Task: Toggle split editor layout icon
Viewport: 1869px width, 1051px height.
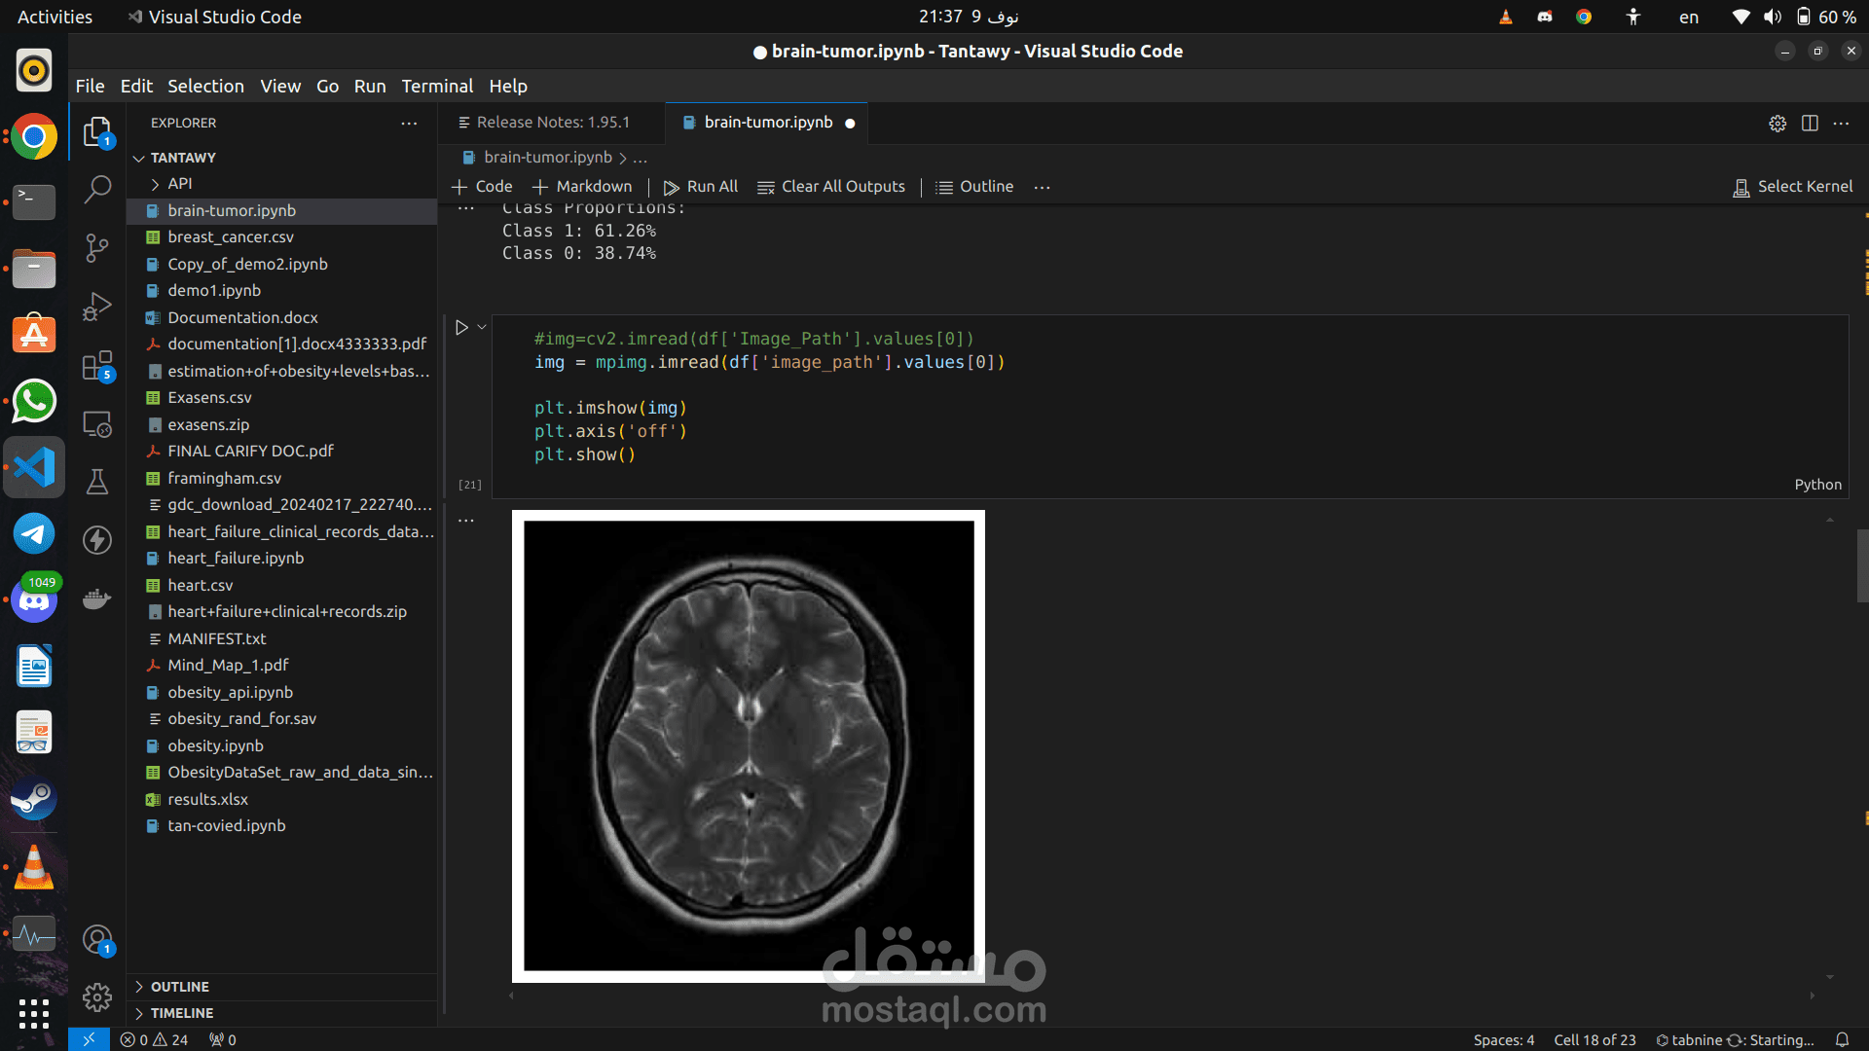Action: [1810, 123]
